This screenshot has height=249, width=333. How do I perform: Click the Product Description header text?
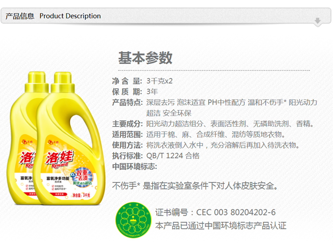tap(70, 16)
